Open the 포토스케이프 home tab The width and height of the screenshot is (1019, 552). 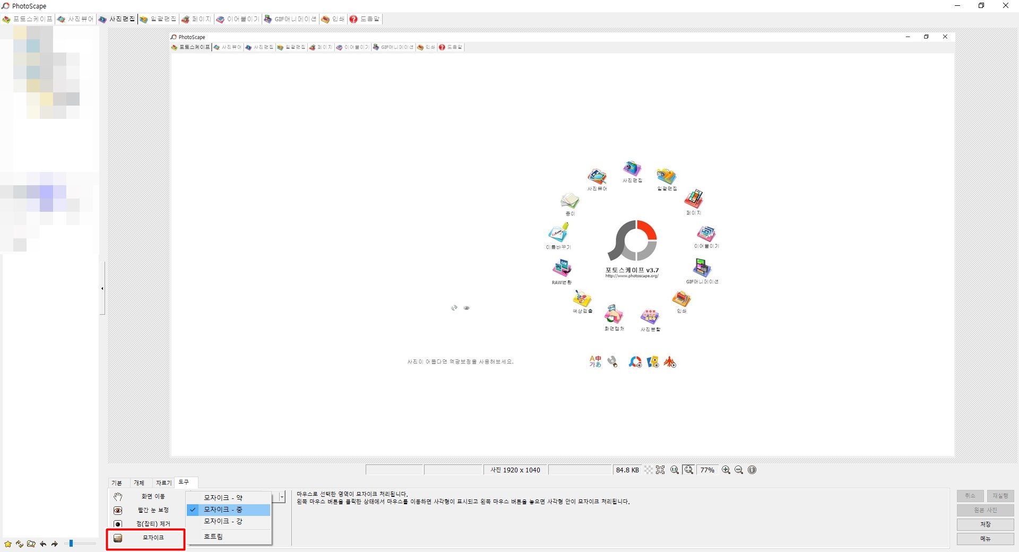point(28,19)
